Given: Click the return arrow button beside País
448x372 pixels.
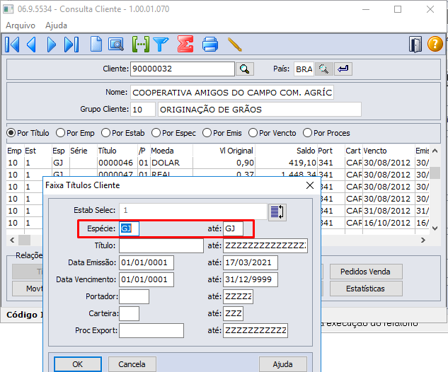Looking at the screenshot, I should pos(343,69).
